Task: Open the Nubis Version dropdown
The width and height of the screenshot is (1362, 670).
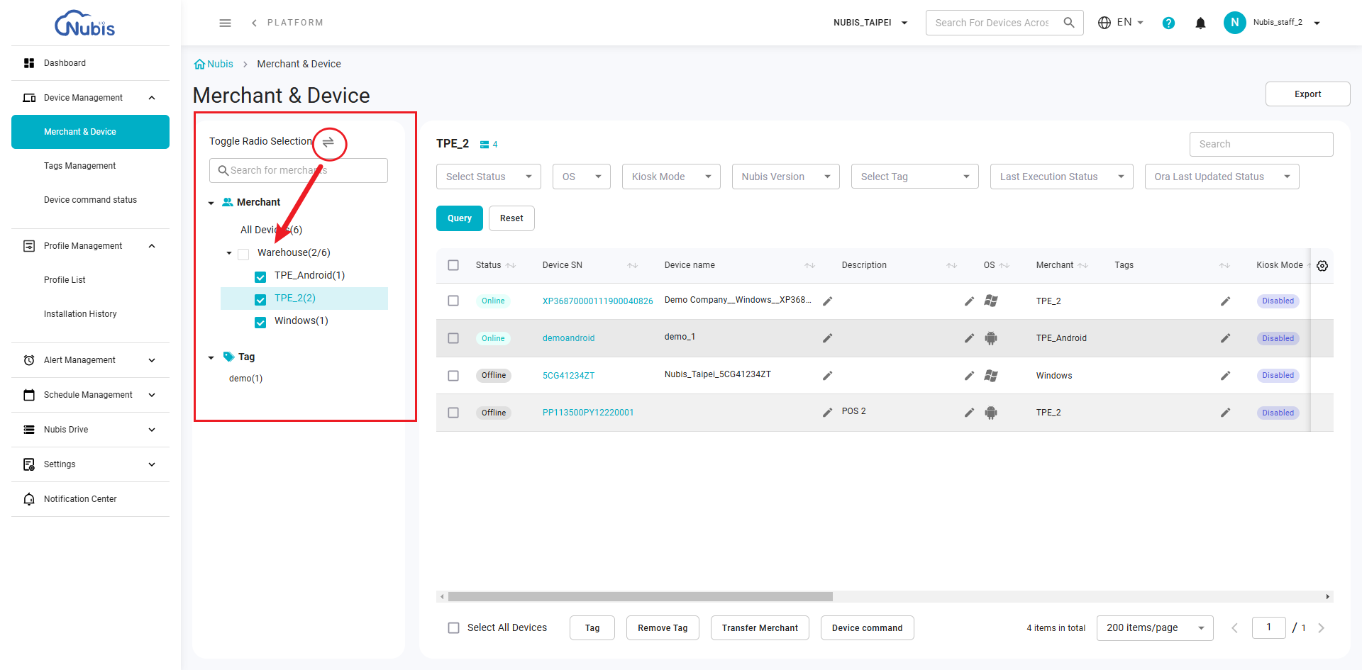Action: point(786,177)
